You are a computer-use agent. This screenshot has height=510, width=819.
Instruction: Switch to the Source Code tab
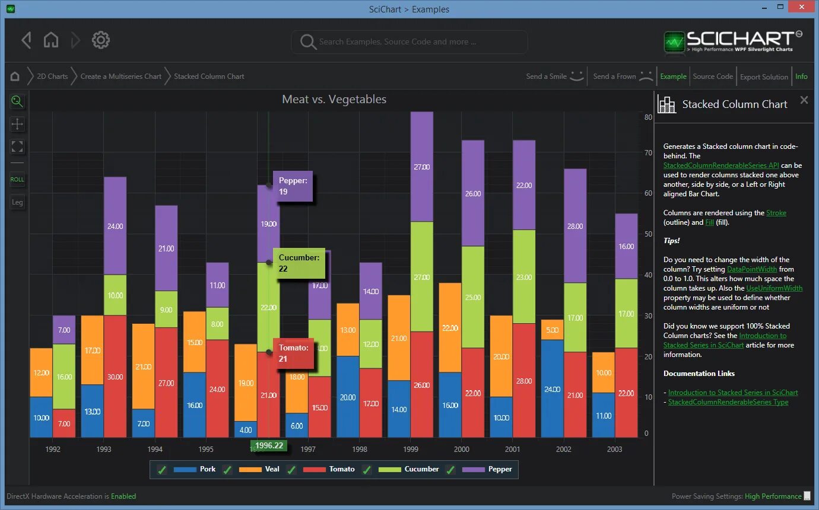(713, 76)
